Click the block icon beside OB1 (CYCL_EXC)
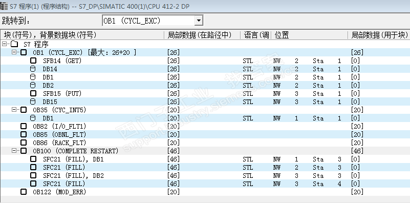Image resolution: width=410 pixels, height=203 pixels. tap(24, 52)
